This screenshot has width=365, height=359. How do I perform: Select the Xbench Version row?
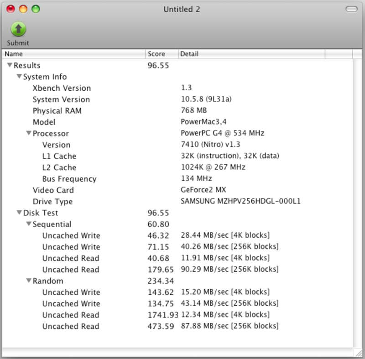tap(62, 88)
